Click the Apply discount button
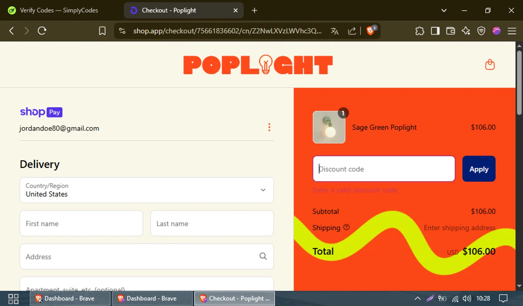 click(x=479, y=169)
